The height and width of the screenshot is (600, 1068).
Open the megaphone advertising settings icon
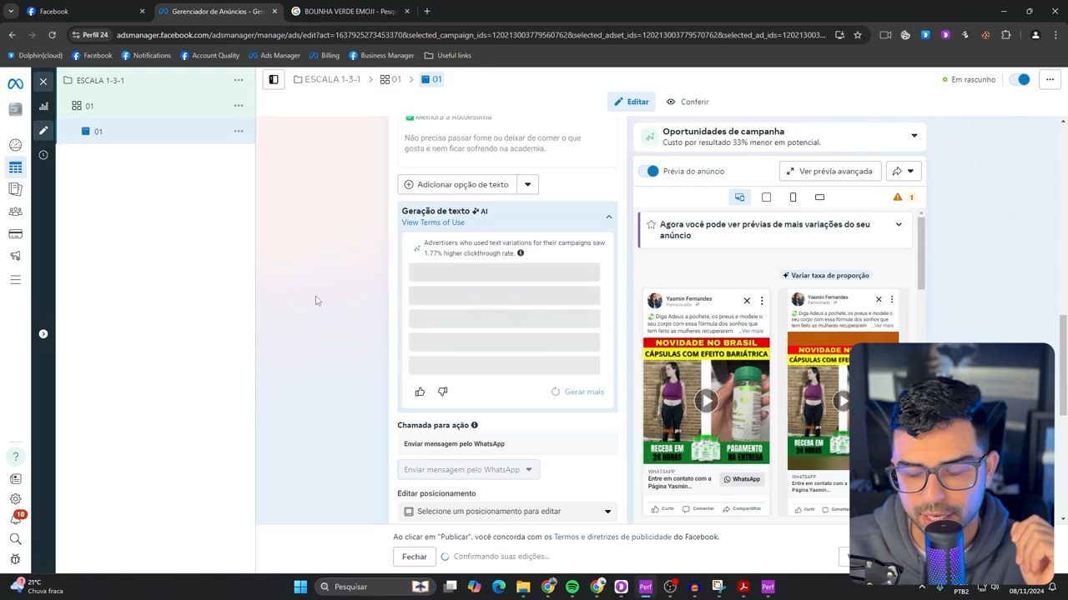coord(15,256)
